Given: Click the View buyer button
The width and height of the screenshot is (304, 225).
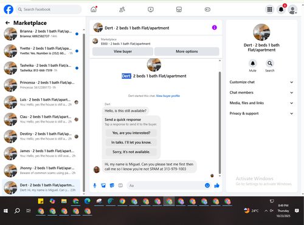Looking at the screenshot, I should (123, 52).
